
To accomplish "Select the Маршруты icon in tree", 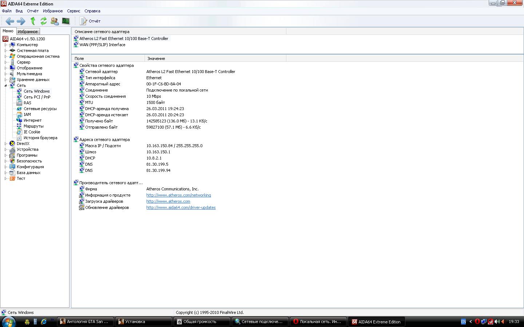I will point(19,126).
